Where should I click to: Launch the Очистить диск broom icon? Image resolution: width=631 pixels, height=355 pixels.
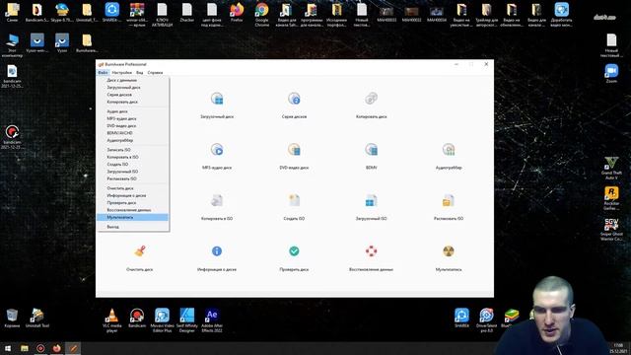coord(140,251)
